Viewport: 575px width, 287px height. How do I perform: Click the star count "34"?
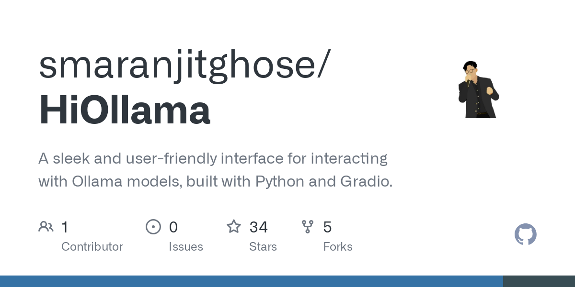click(259, 227)
